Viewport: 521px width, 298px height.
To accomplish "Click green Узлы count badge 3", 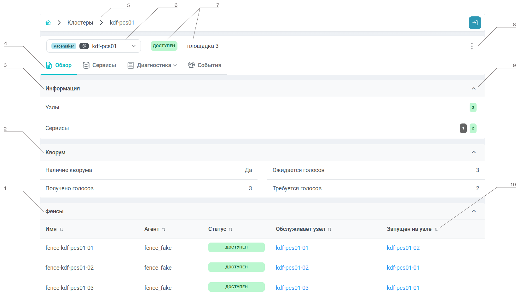I will point(473,107).
